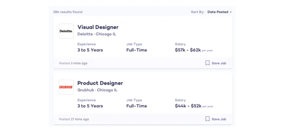Click the Grubhub company logo

[66, 87]
